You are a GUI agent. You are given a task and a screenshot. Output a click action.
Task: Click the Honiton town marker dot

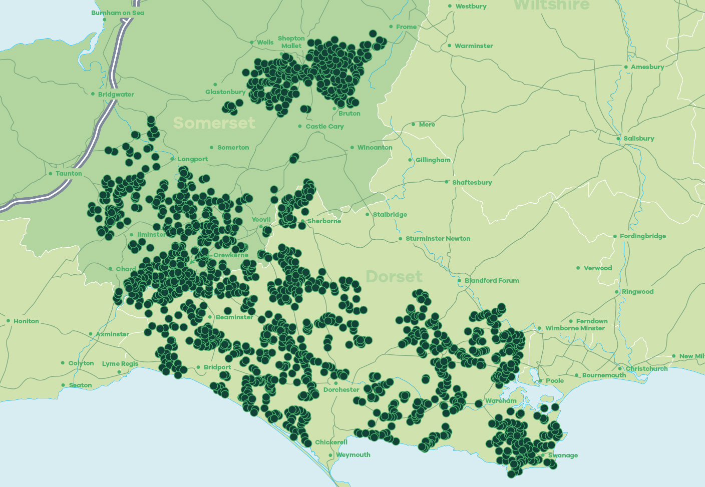pyautogui.click(x=9, y=321)
